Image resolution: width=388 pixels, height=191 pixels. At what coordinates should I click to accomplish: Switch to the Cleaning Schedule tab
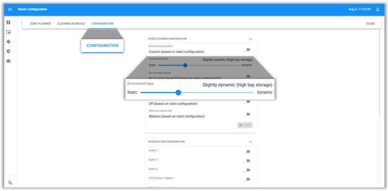click(x=71, y=24)
